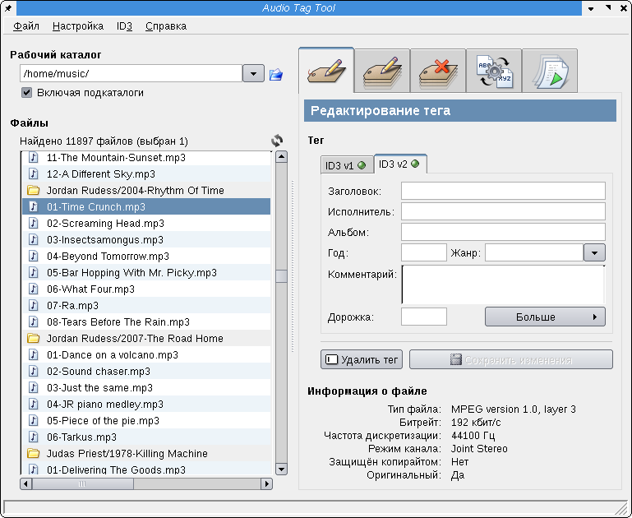Click the browse folder icon
Screen dimensions: 632x518
click(275, 74)
